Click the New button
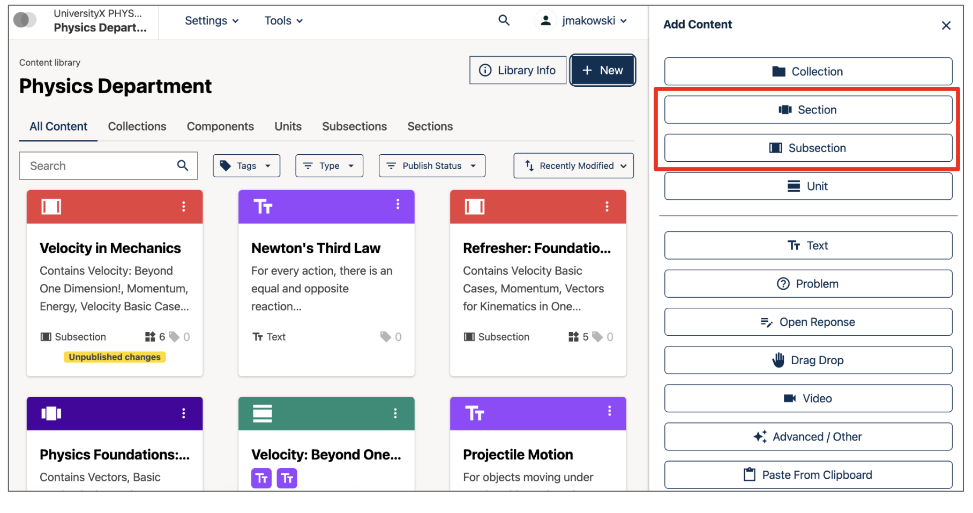The image size is (973, 513). (602, 70)
